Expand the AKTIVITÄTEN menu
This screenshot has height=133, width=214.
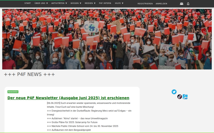coord(59,3)
